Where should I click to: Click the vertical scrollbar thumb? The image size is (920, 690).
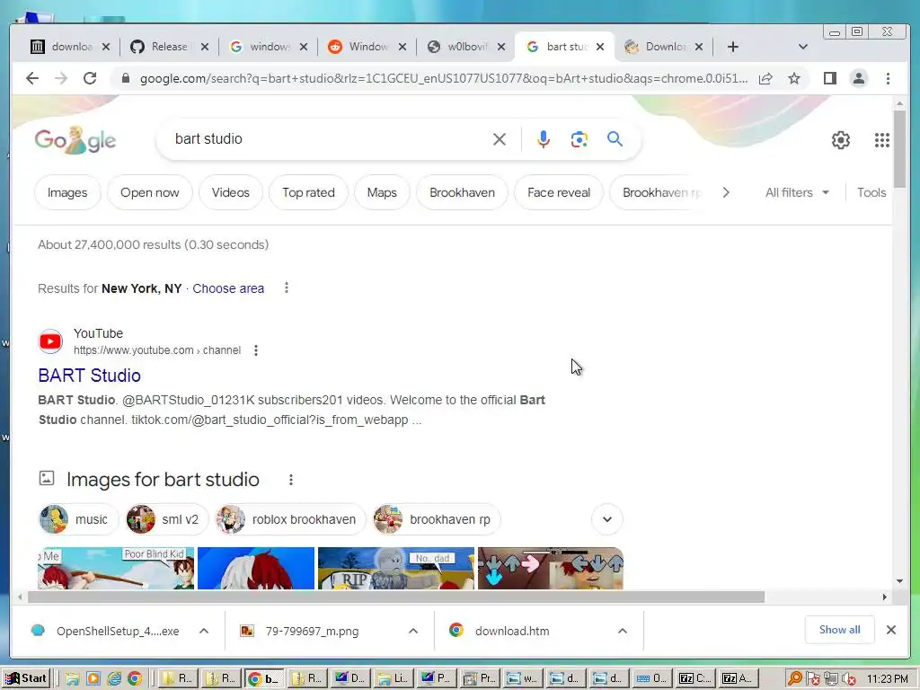(899, 148)
